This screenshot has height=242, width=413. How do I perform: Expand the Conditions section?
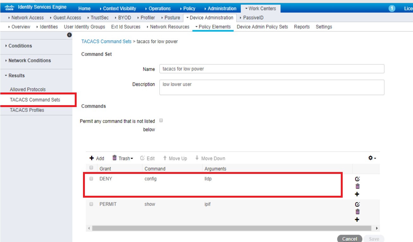19,46
